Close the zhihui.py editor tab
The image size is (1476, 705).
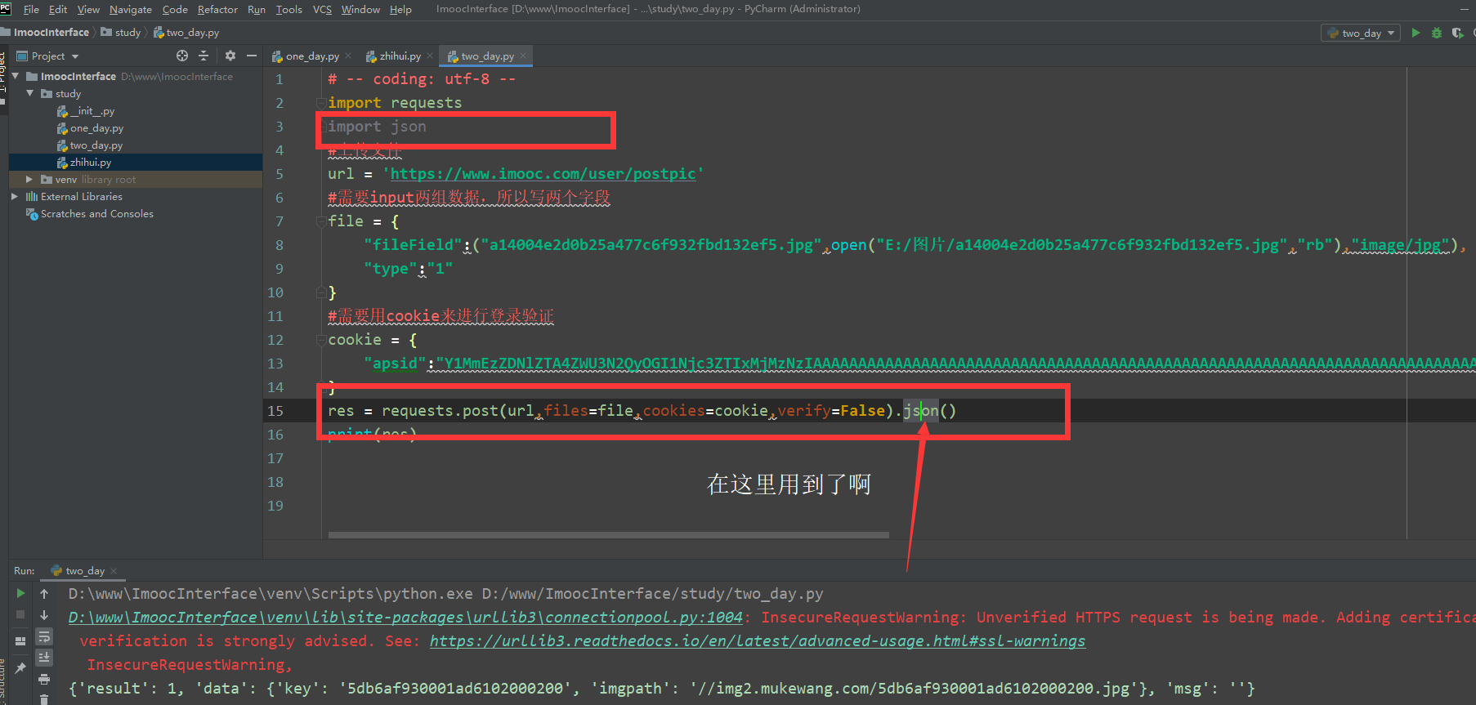click(x=430, y=56)
